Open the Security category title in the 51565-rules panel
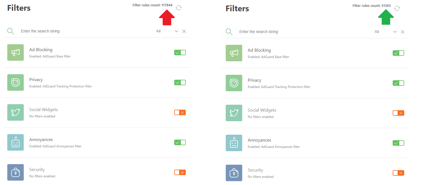Image resolution: width=424 pixels, height=185 pixels. click(x=255, y=170)
